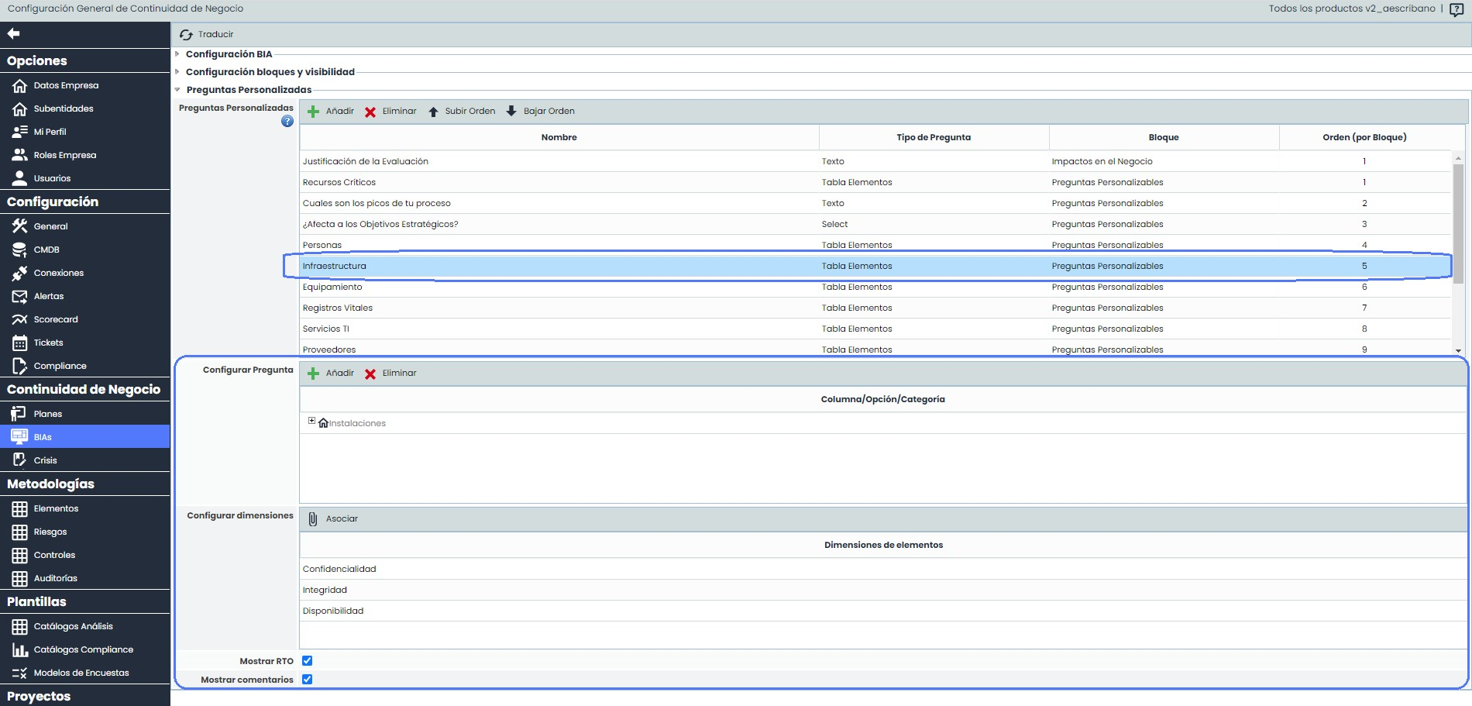Click the blue help question mark icon
The height and width of the screenshot is (706, 1472).
pyautogui.click(x=287, y=122)
